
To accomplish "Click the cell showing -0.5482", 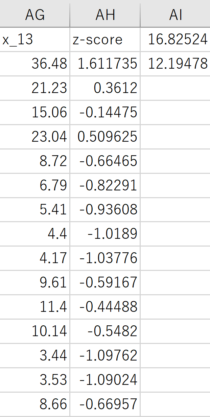I will (105, 331).
